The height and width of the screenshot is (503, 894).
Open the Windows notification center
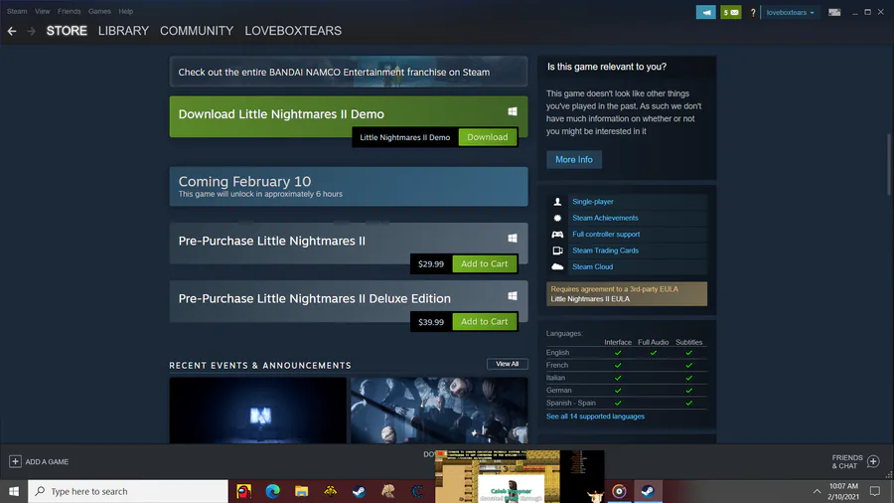[x=874, y=491]
